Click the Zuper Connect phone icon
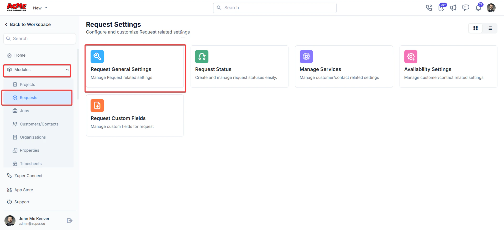The height and width of the screenshot is (230, 504). pos(9,176)
